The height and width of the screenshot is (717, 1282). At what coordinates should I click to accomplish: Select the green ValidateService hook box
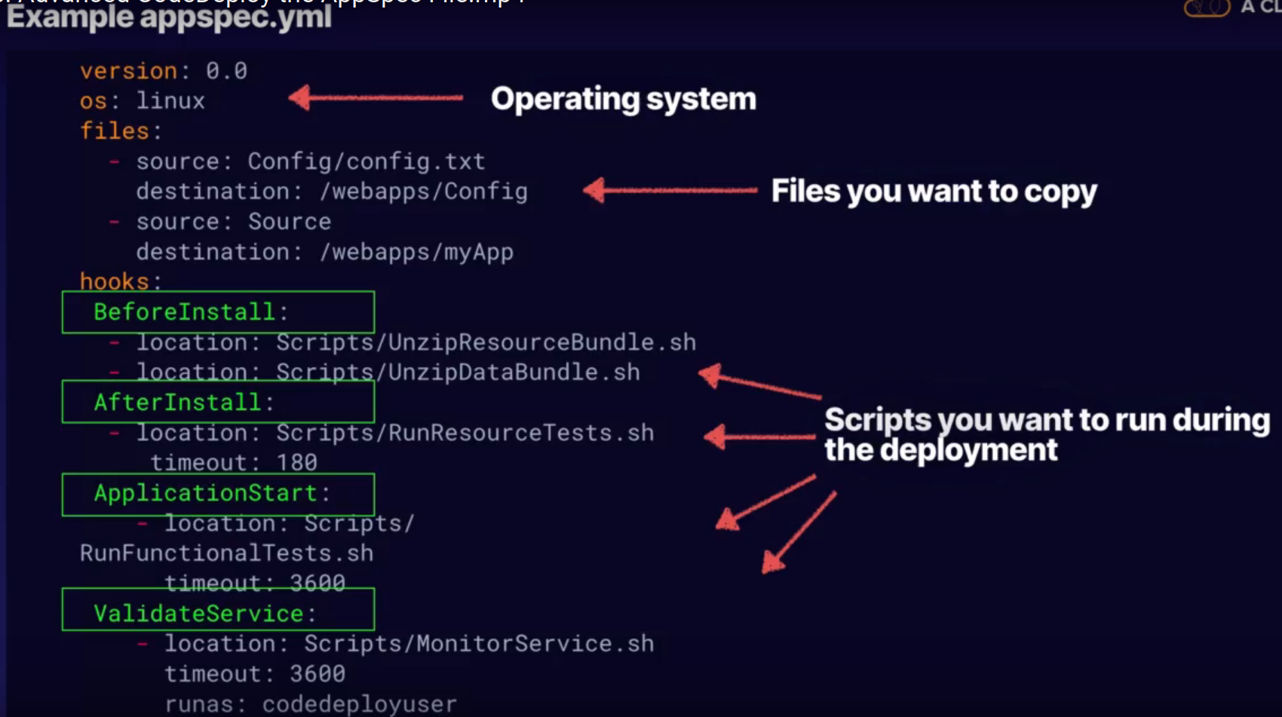pos(218,609)
